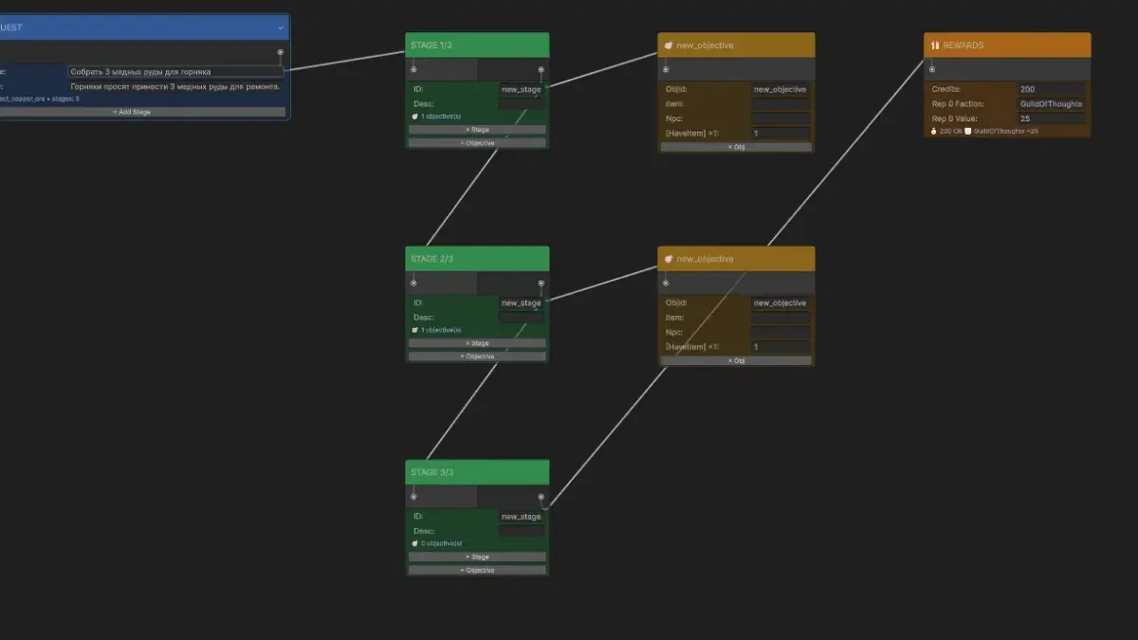Select the input port of the REWARDS node
Viewport: 1138px width, 640px height.
point(932,69)
